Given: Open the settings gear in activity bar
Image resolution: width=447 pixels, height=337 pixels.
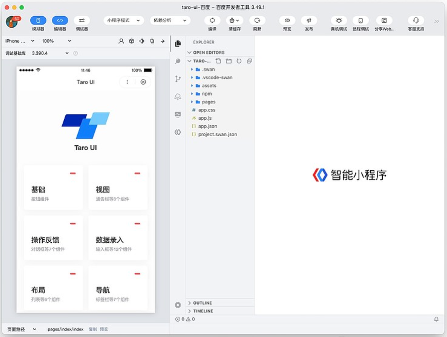Looking at the screenshot, I should (x=178, y=305).
